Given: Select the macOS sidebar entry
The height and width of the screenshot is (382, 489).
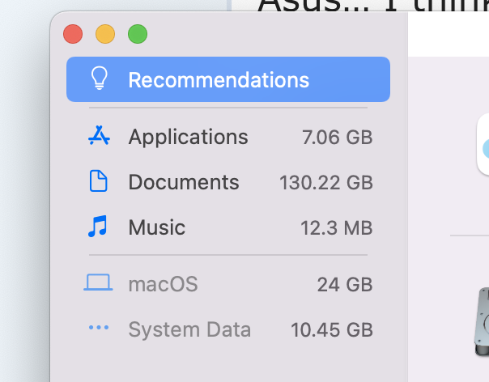Looking at the screenshot, I should pyautogui.click(x=163, y=284).
